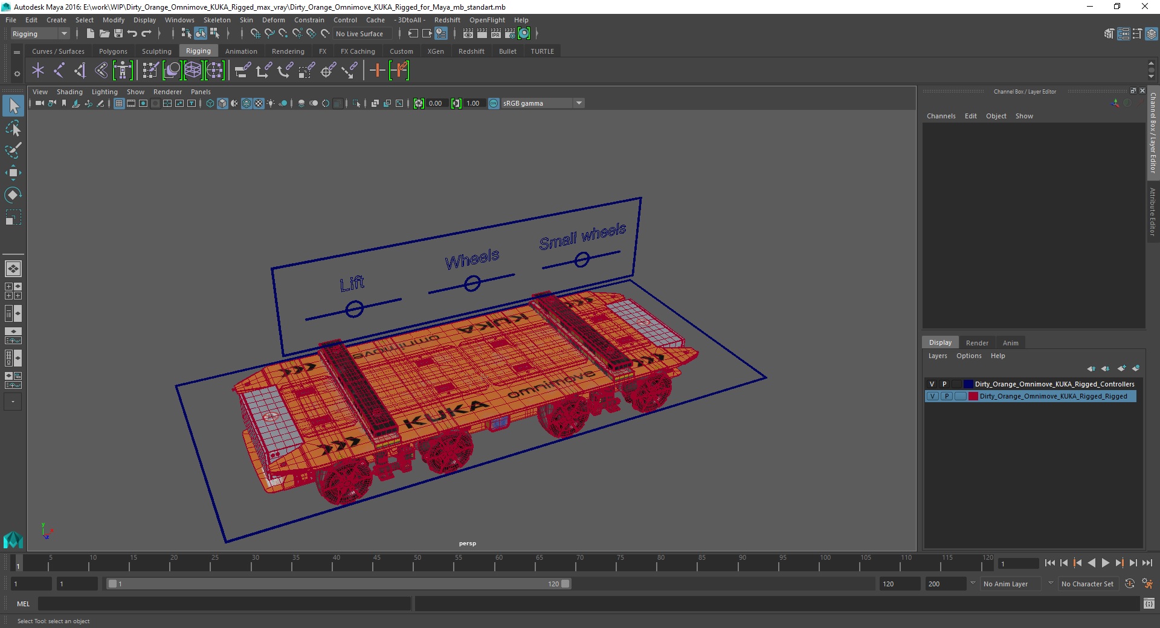This screenshot has height=628, width=1160.
Task: Undo the last action
Action: pos(132,34)
